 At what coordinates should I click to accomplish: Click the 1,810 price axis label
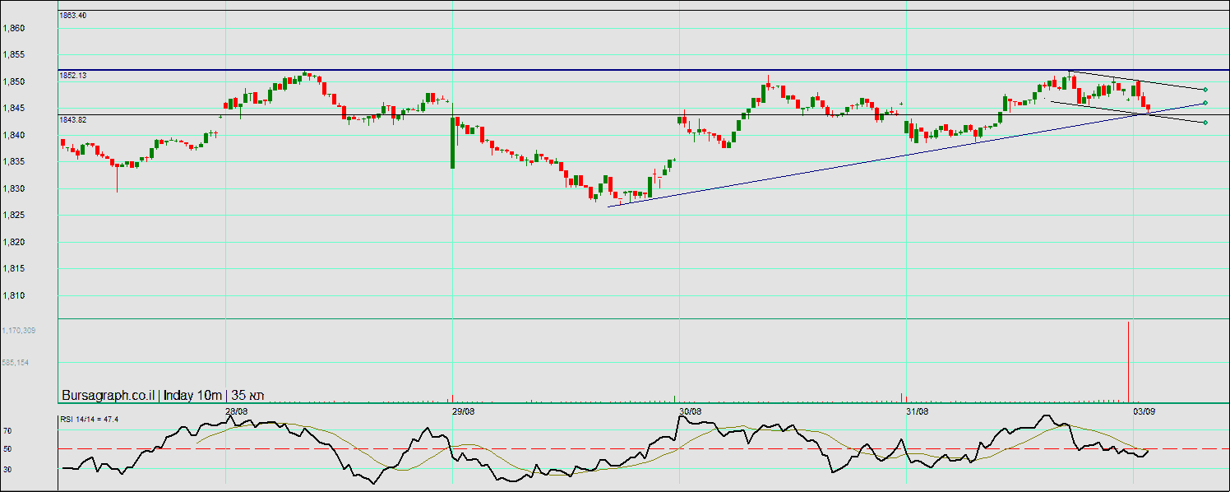pyautogui.click(x=14, y=295)
